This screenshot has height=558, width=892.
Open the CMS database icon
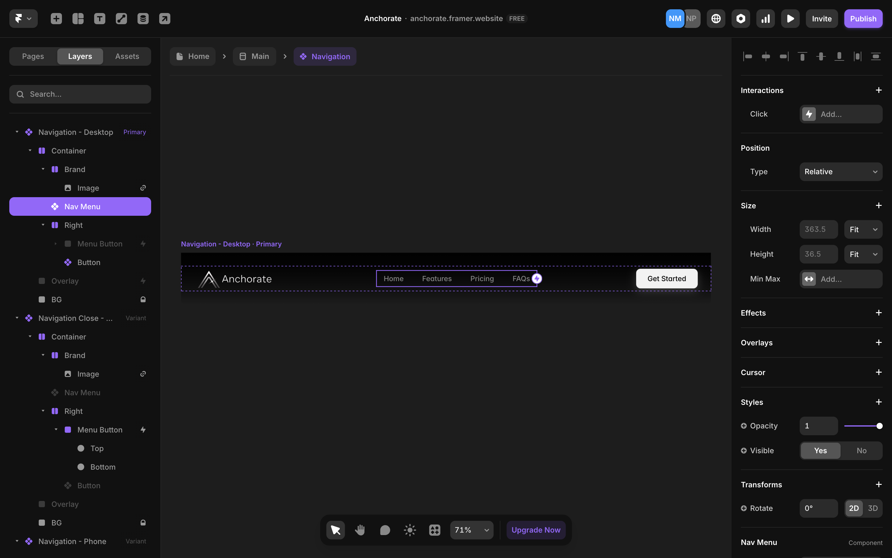(143, 19)
